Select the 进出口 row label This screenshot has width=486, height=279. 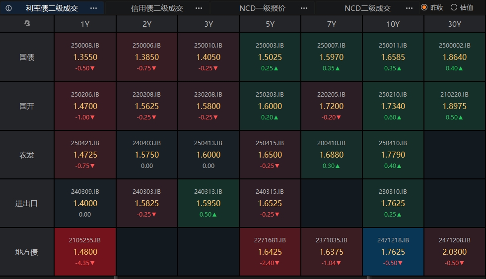coord(27,203)
